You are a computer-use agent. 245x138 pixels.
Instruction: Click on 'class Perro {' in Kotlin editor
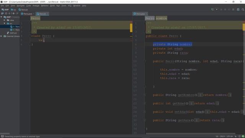(43, 36)
